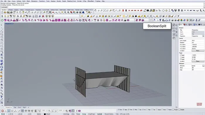Toggle Osnap in status bar
This screenshot has width=205, height=115.
pyautogui.click(x=84, y=114)
